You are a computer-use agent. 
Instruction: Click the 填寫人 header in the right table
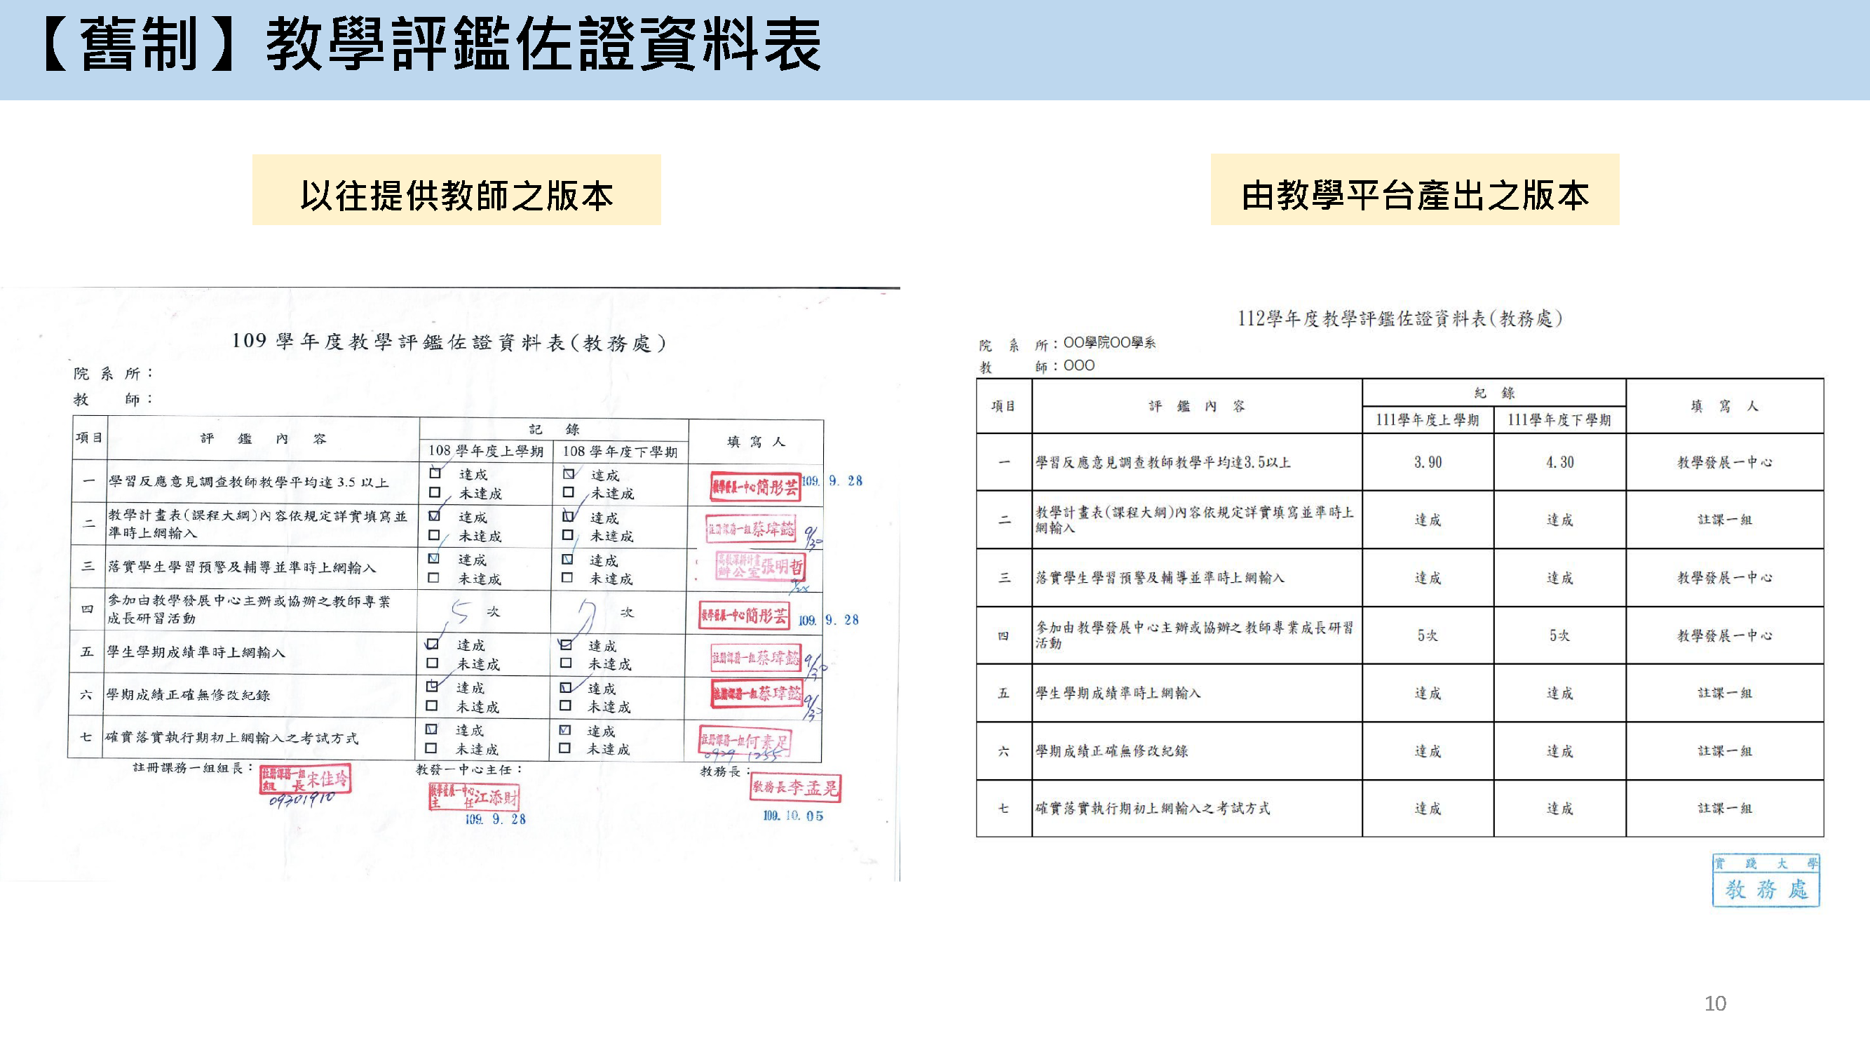(x=1724, y=406)
